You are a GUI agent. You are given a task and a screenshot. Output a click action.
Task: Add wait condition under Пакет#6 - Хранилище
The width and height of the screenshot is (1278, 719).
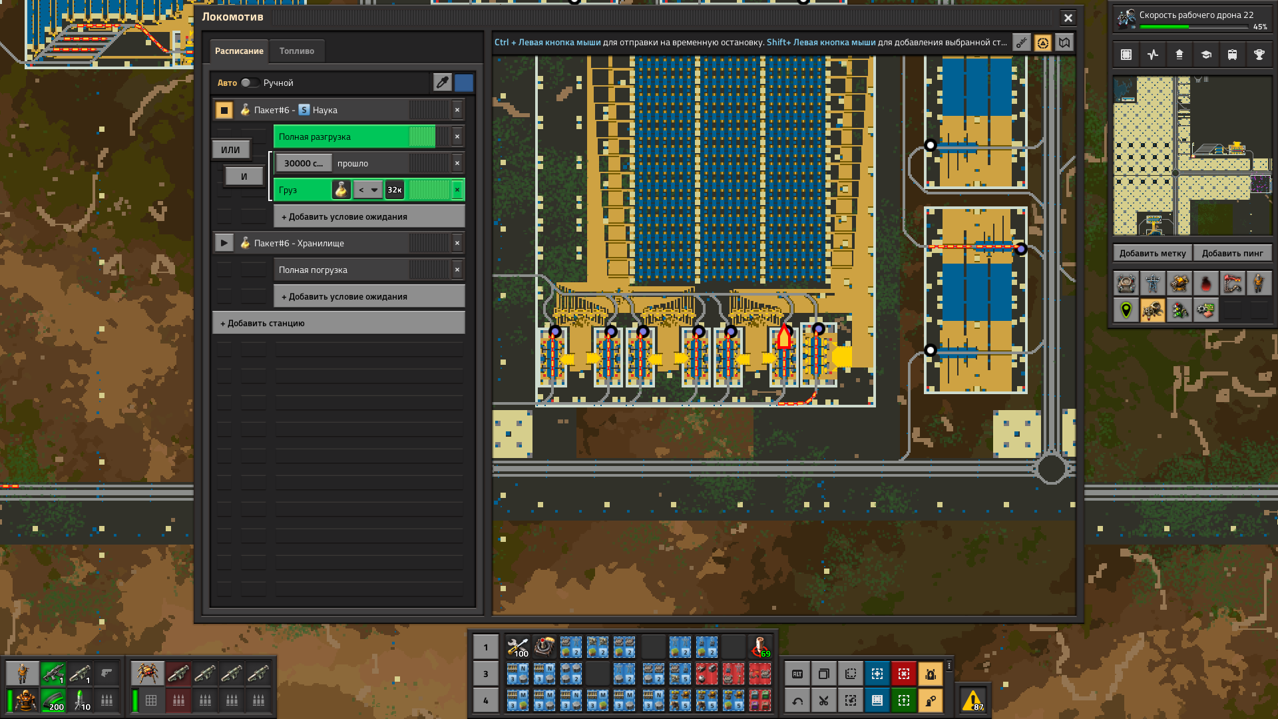(369, 296)
